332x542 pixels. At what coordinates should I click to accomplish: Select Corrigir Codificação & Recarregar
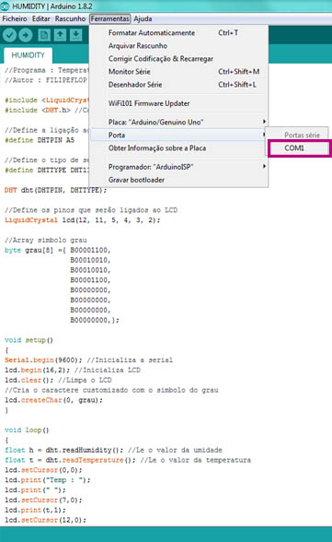pyautogui.click(x=178, y=59)
